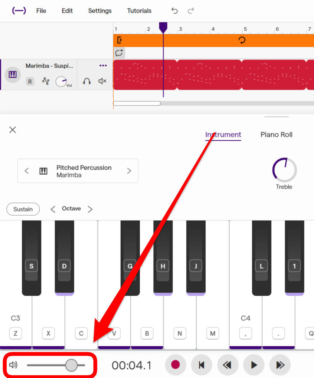Select the second red Marimba region

(x=209, y=75)
